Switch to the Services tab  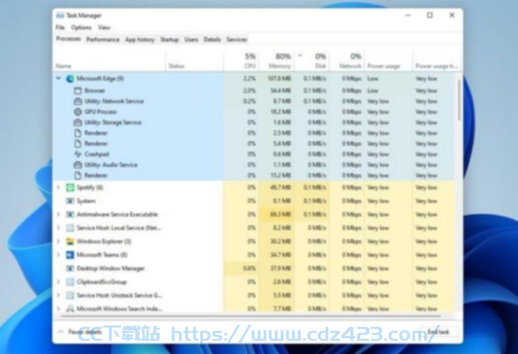coord(237,40)
